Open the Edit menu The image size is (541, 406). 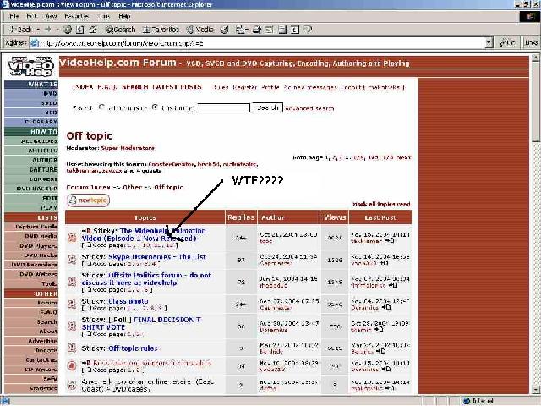[x=31, y=16]
